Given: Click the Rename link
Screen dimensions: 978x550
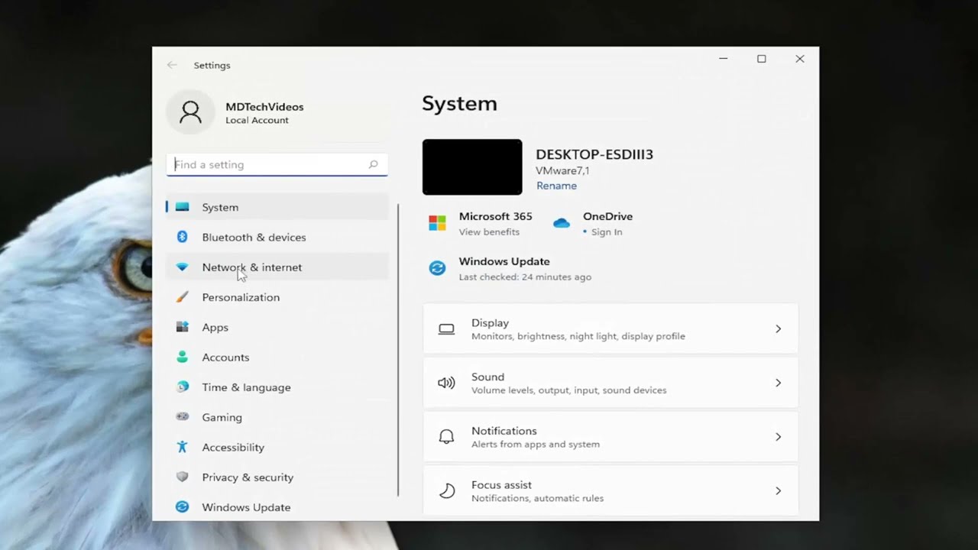Looking at the screenshot, I should (556, 186).
